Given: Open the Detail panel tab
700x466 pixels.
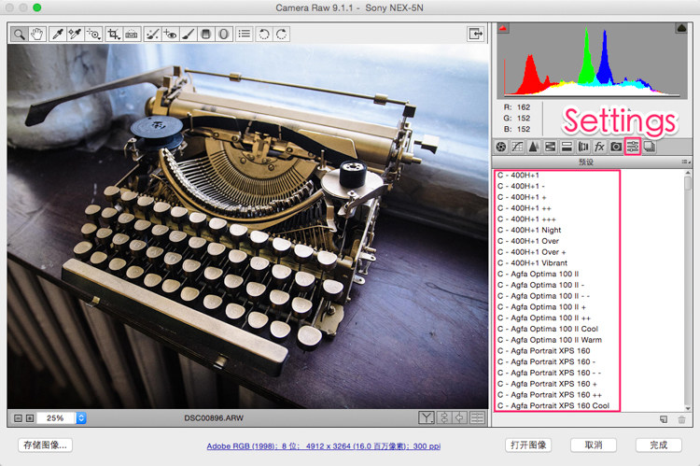Looking at the screenshot, I should coord(534,147).
